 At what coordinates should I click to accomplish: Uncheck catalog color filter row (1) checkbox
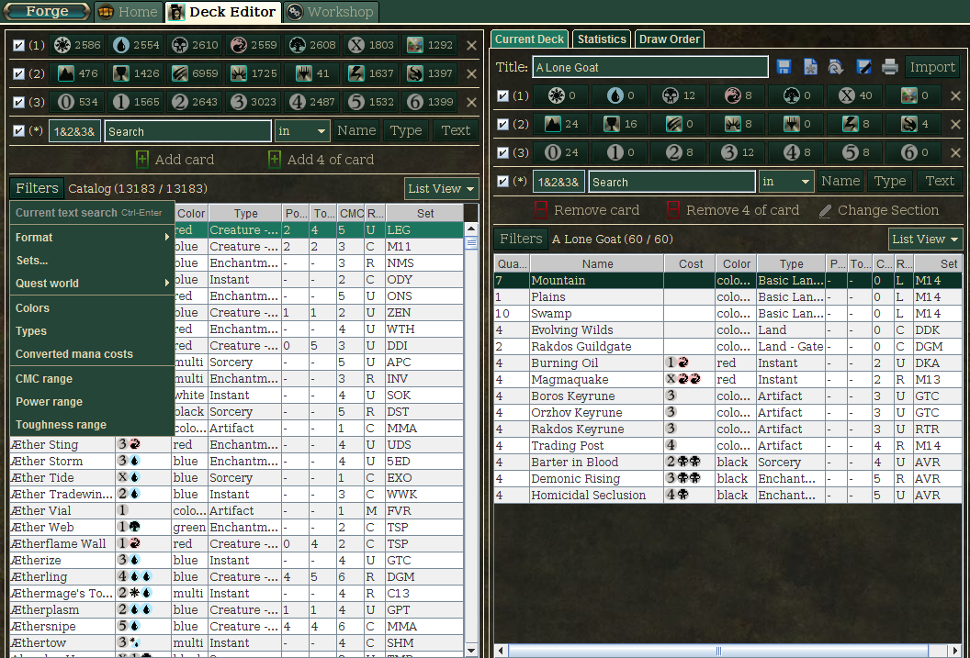(x=19, y=45)
